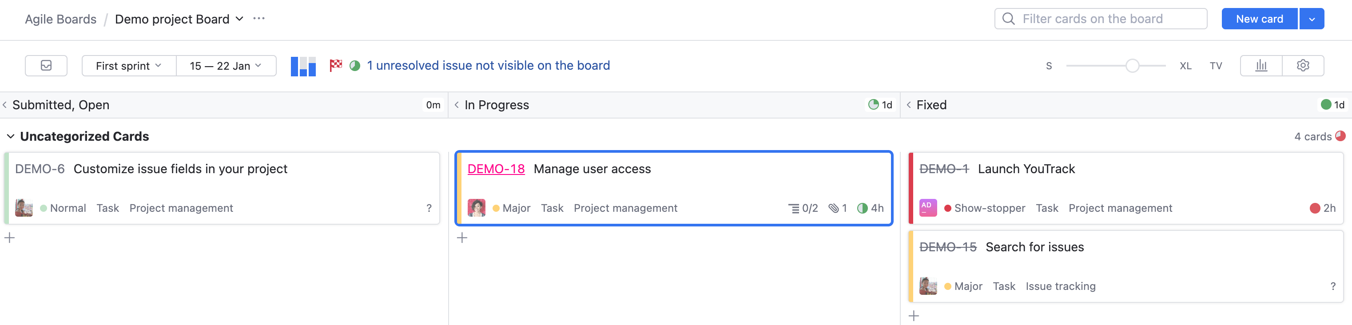Viewport: 1352px width, 325px height.
Task: Click the New card button
Action: point(1259,19)
